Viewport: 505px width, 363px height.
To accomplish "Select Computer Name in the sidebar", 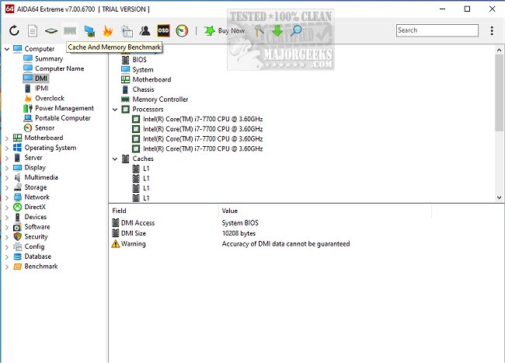I will coord(59,68).
